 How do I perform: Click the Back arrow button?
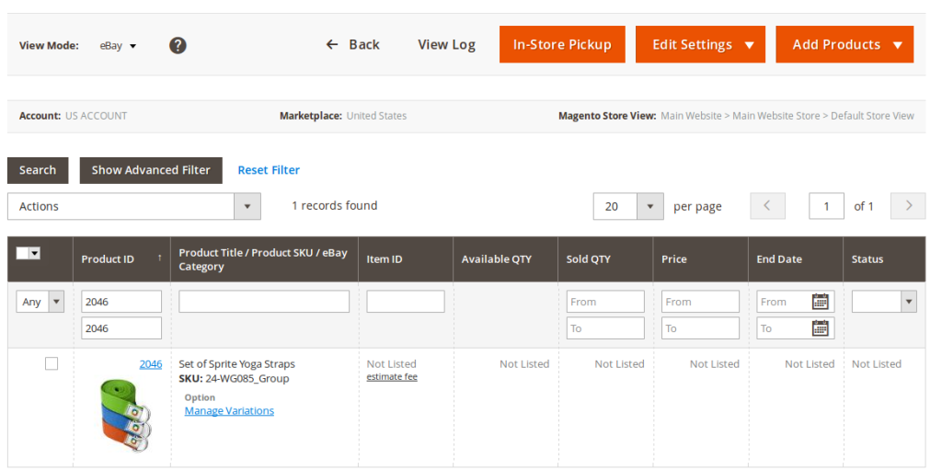(x=352, y=44)
